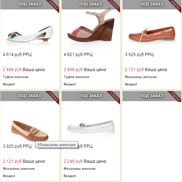Screen dimensions: 182x182
Task: Open Туфли женские link priced 2 494 руб
Action: pyautogui.click(x=15, y=77)
